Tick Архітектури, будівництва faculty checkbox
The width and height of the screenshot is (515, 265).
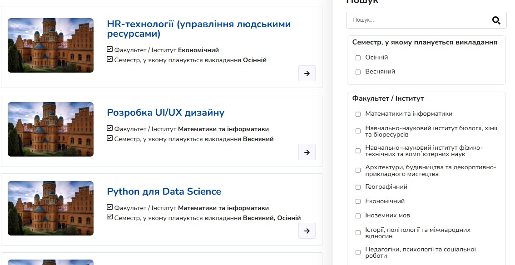point(358,171)
